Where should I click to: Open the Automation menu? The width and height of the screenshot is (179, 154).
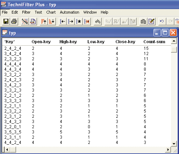(70, 12)
